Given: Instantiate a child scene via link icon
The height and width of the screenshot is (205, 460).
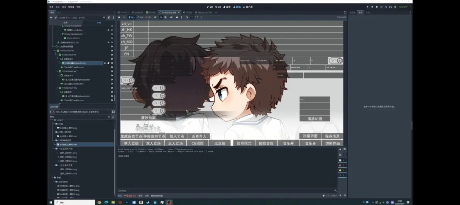Looking at the screenshot, I should point(56,18).
